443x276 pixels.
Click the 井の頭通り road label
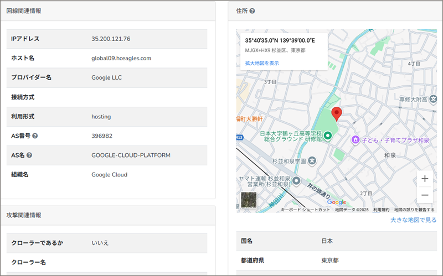coord(319,190)
